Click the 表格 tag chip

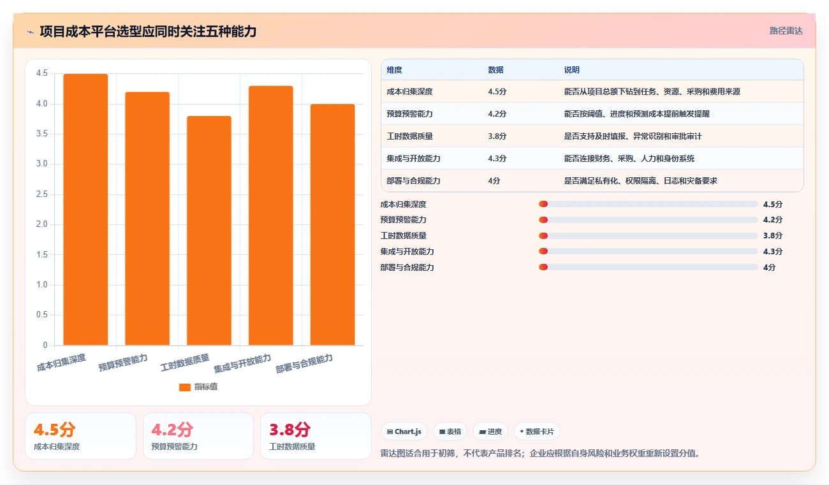point(450,431)
